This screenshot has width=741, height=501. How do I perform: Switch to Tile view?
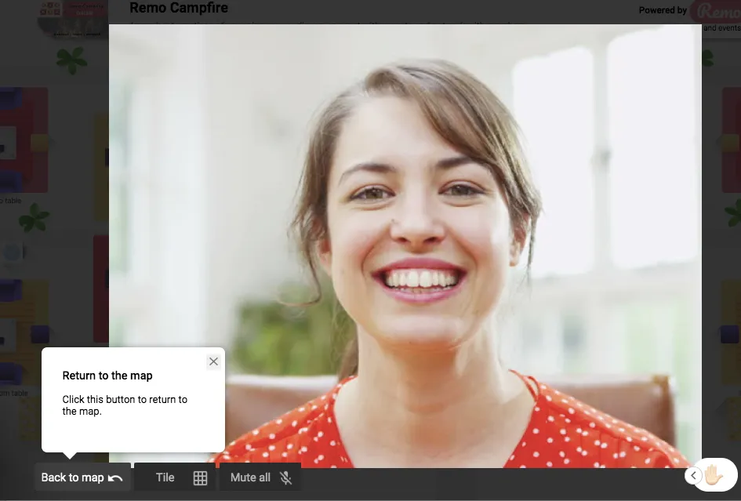[x=175, y=477]
